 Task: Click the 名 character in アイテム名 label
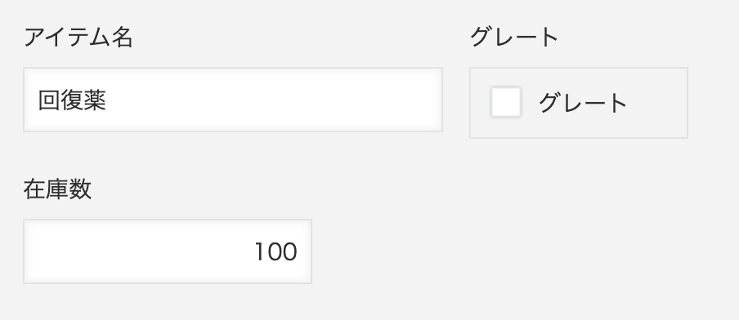click(x=122, y=38)
